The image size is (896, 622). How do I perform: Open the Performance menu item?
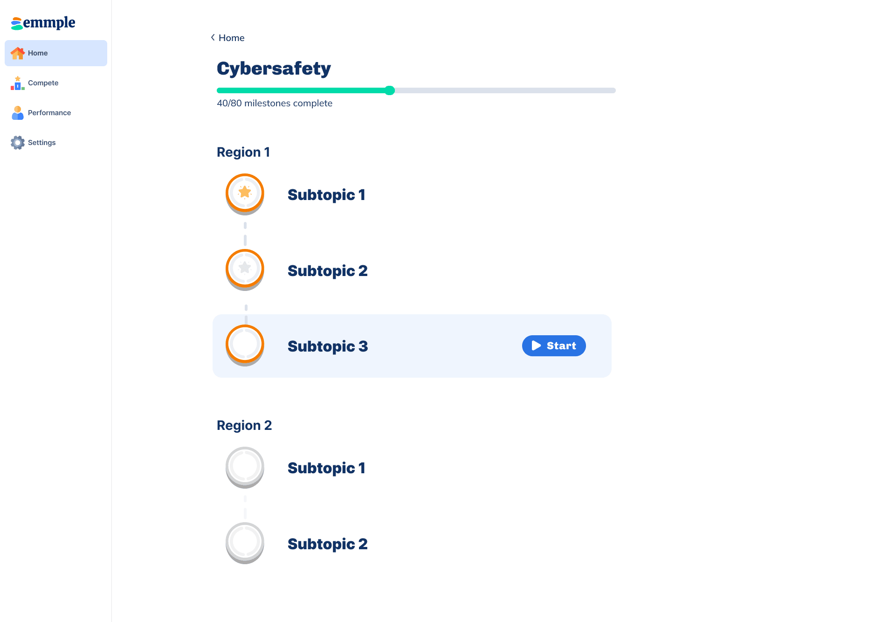[x=49, y=113]
